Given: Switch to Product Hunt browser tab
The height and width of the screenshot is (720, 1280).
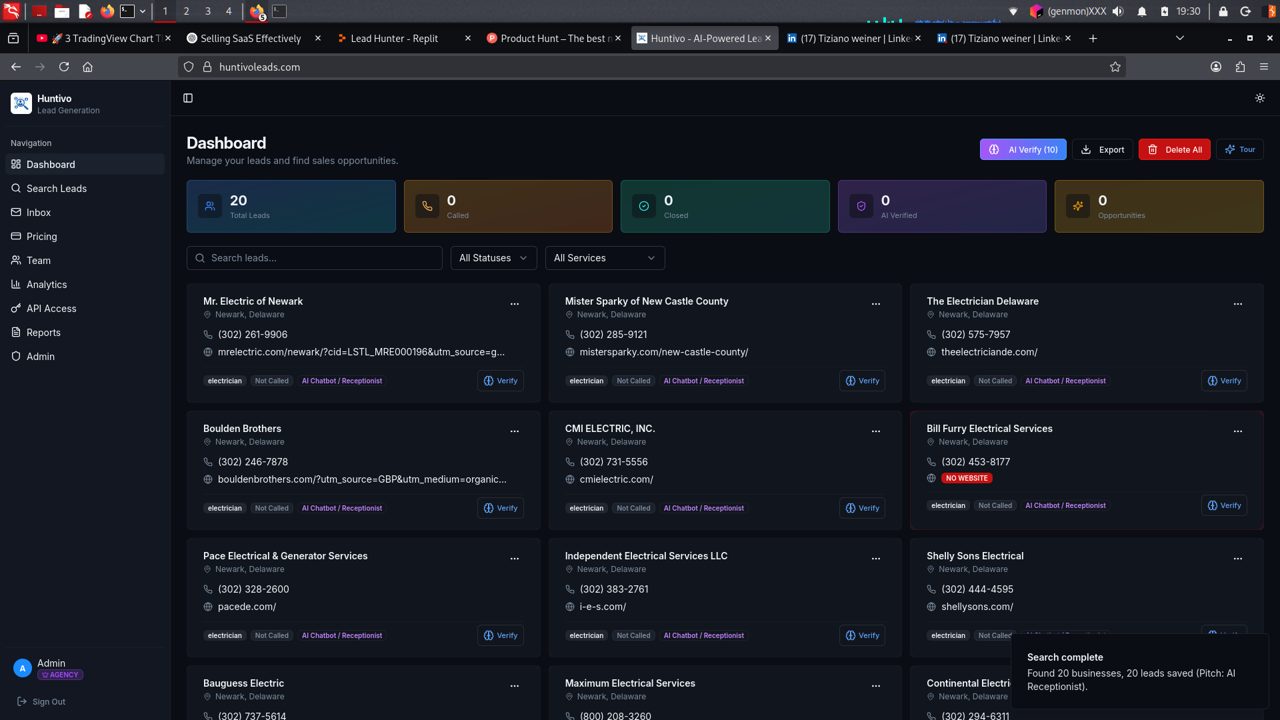Looking at the screenshot, I should (x=553, y=39).
